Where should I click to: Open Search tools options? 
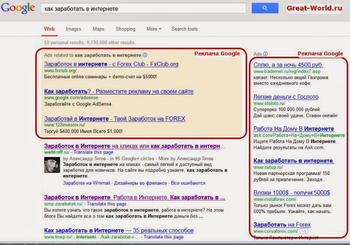point(185,29)
